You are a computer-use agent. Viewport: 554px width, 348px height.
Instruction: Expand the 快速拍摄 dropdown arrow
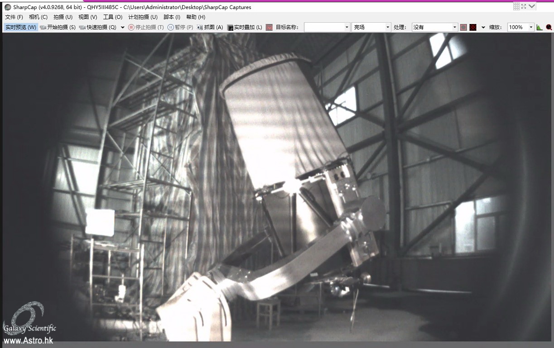[122, 27]
